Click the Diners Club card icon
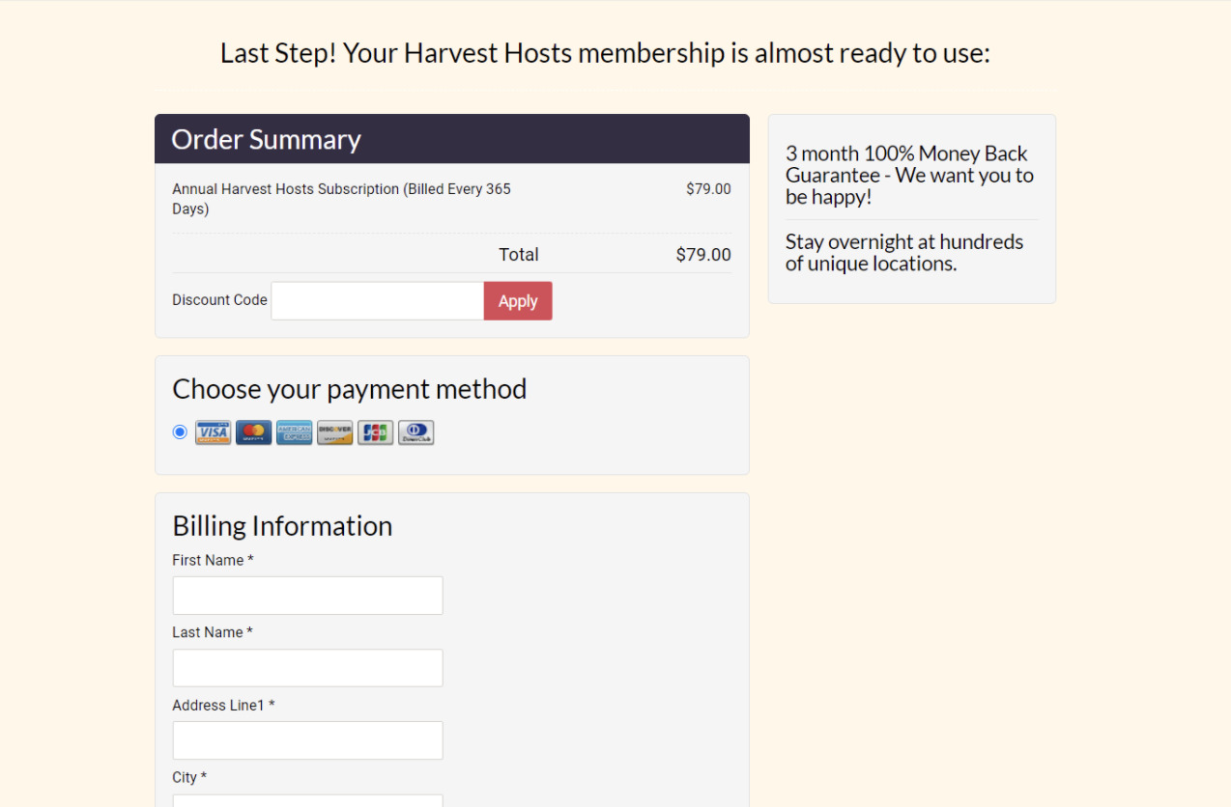Viewport: 1231px width, 807px height. click(416, 432)
